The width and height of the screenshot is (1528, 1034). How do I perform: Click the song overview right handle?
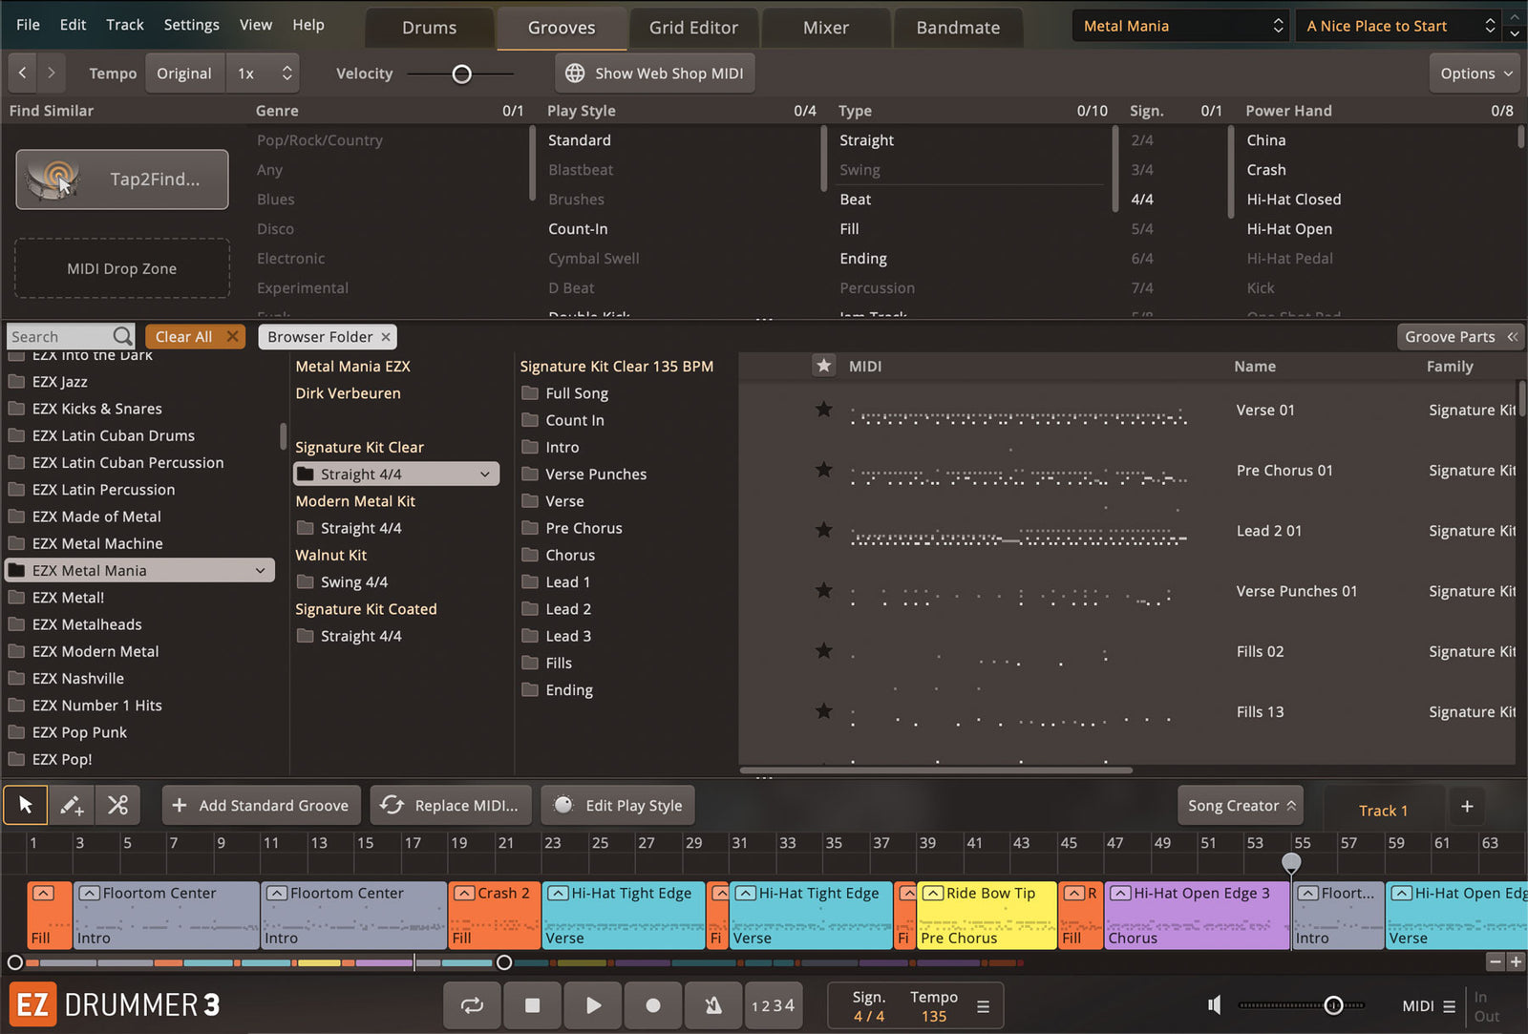pos(504,962)
